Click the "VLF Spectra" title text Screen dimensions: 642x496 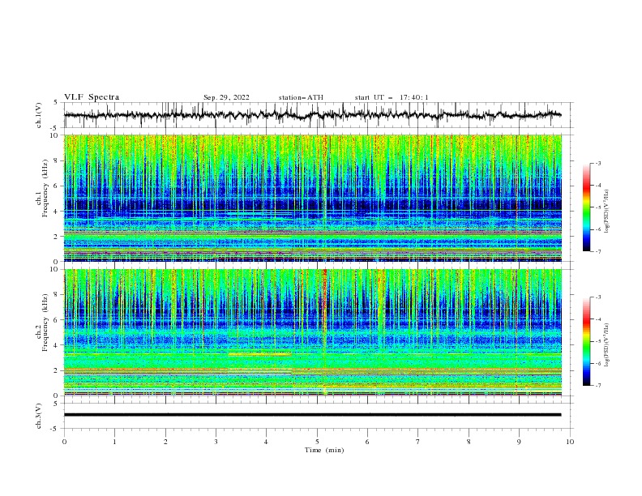coord(92,97)
